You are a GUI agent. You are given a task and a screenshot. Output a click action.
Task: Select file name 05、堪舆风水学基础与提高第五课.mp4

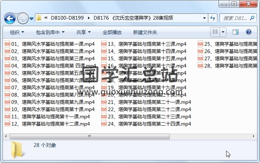point(53,73)
